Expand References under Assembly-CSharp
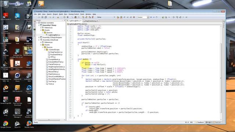This screenshot has width=235, height=132. pos(41,28)
